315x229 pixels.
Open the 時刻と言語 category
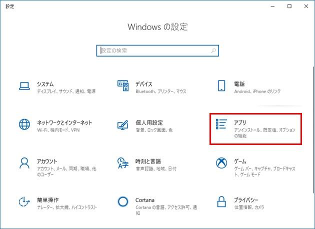coord(148,161)
